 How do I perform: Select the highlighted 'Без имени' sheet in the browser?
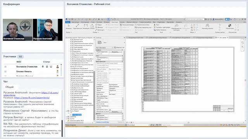[77, 115]
